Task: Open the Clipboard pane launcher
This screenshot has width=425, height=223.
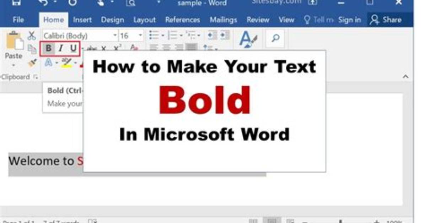Action: (x=36, y=77)
